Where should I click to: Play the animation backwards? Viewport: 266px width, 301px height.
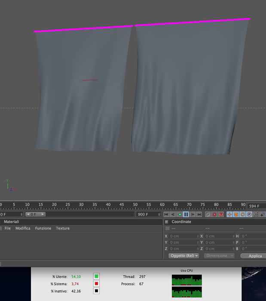point(180,214)
